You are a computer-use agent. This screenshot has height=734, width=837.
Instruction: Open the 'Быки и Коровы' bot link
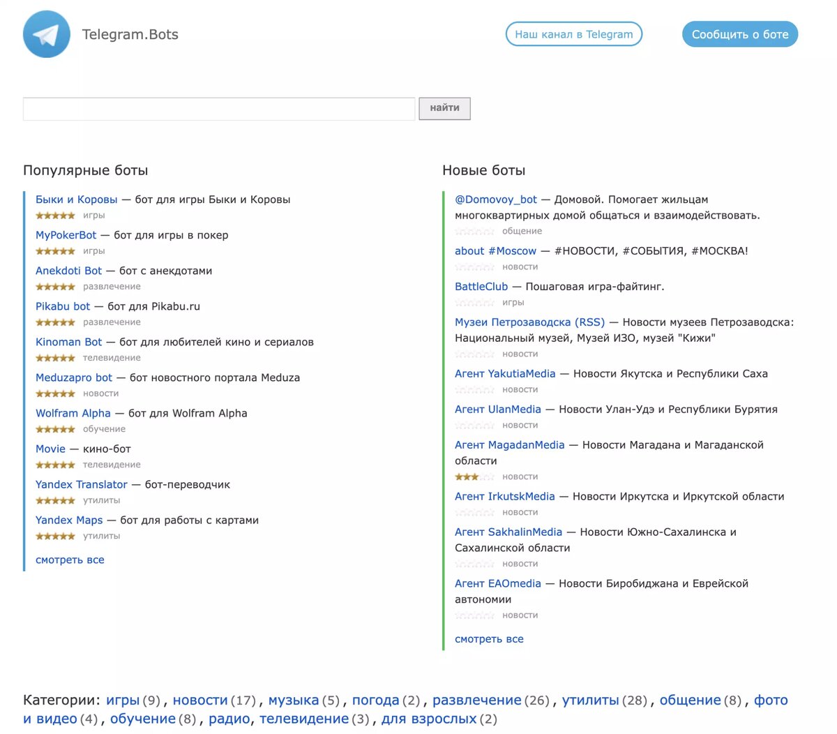pyautogui.click(x=77, y=200)
